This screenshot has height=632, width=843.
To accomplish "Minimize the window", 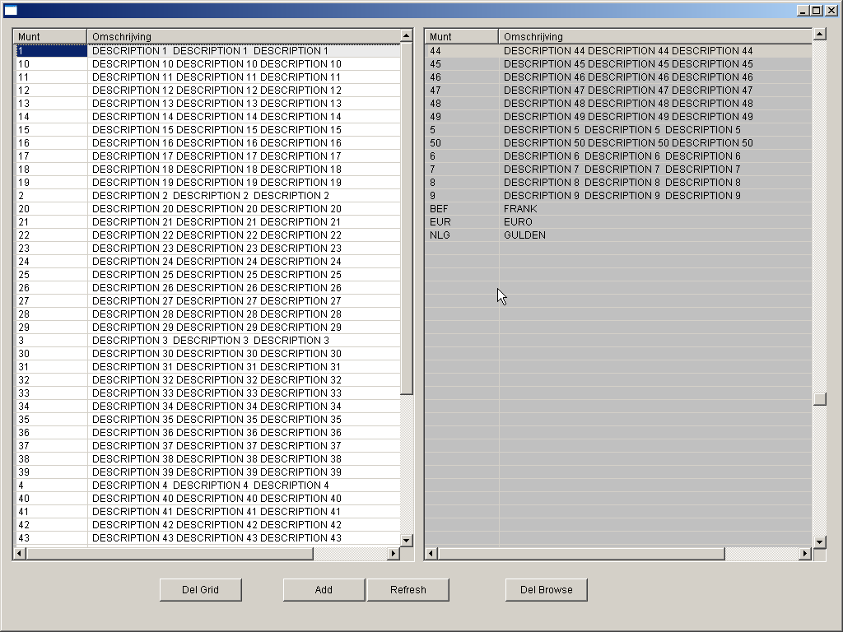I will 803,10.
